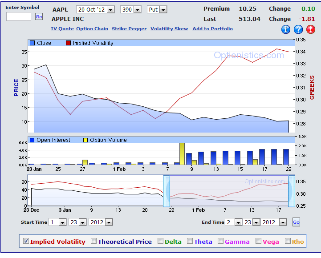321x258 pixels.
Task: Click the red exclamation alert icon
Action: click(x=311, y=30)
